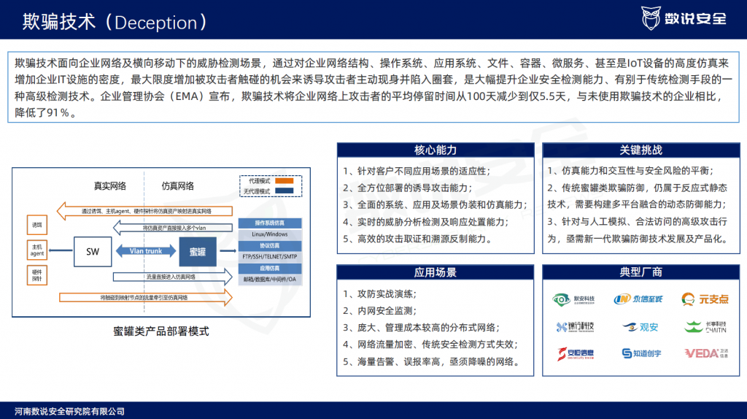
Task: Click the 知道创宇 vendor logo
Action: pos(641,353)
